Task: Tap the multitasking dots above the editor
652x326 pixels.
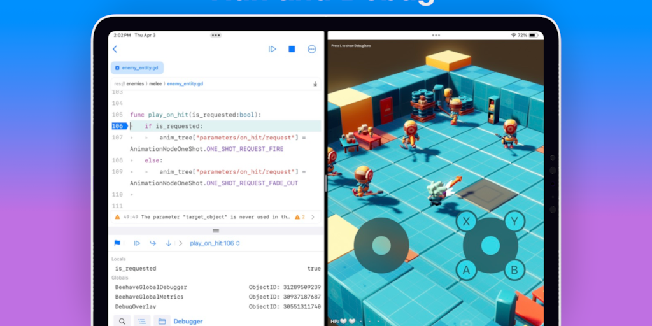Action: click(216, 36)
